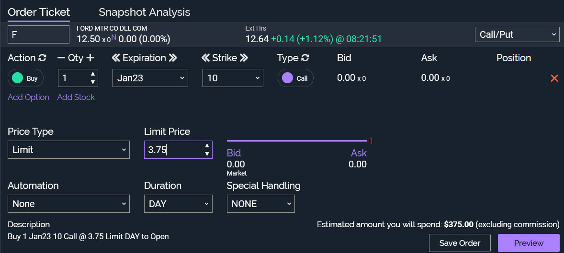Remove the option leg with red X
This screenshot has width=564, height=253.
click(554, 78)
